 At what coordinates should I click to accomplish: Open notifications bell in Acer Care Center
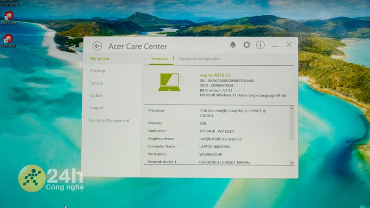[233, 44]
